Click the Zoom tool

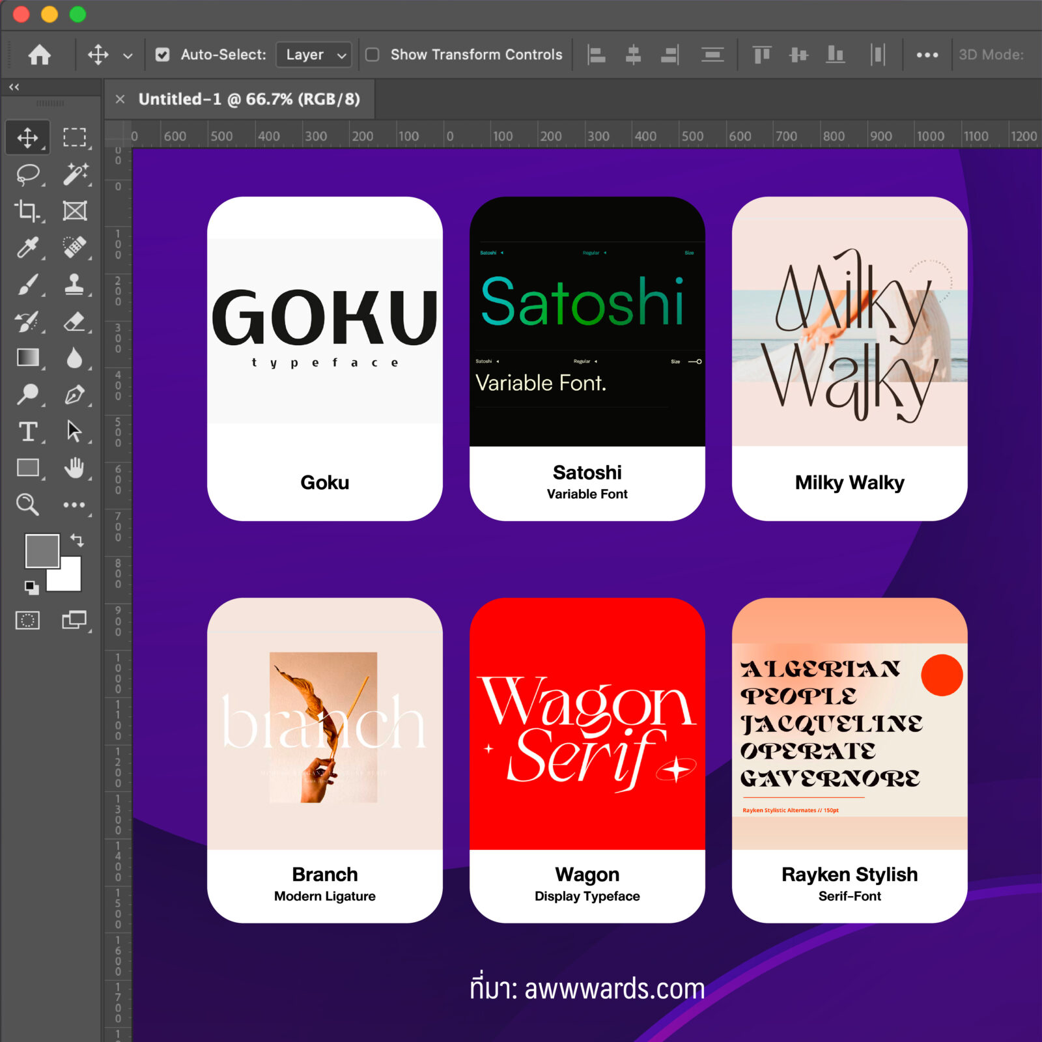coord(27,504)
